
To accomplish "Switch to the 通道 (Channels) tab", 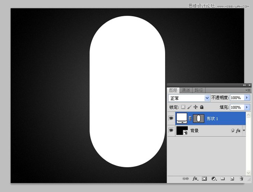I will point(186,90).
